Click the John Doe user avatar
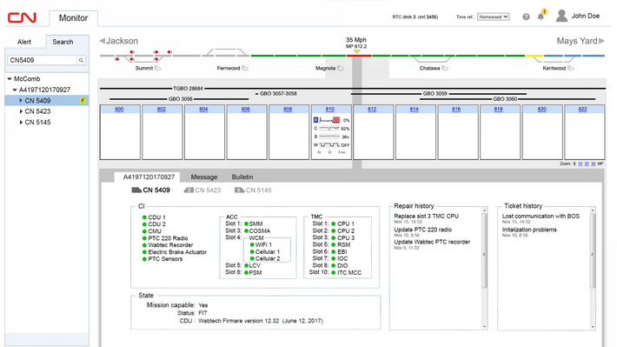 click(561, 16)
